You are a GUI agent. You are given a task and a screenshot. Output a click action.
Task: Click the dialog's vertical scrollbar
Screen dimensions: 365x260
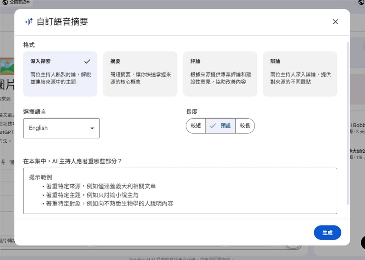pos(348,122)
